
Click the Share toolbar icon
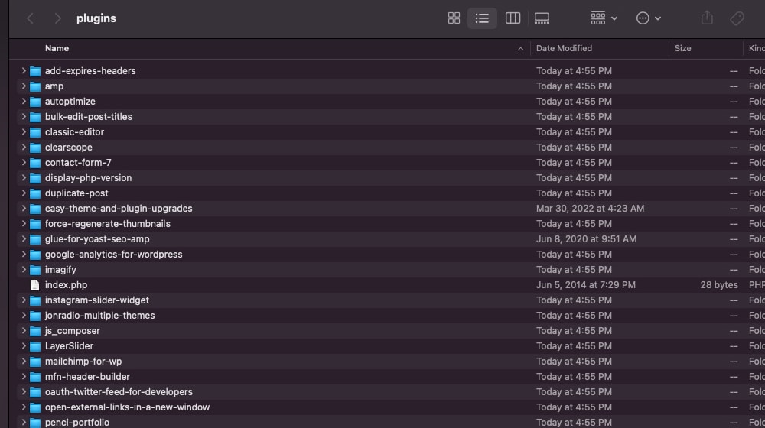pyautogui.click(x=707, y=18)
